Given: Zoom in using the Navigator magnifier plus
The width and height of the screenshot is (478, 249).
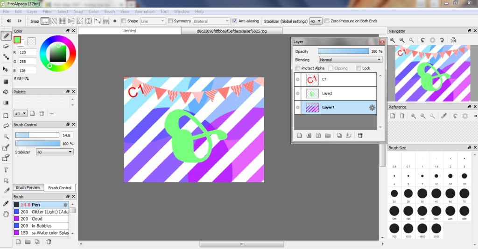Looking at the screenshot, I should [393, 40].
